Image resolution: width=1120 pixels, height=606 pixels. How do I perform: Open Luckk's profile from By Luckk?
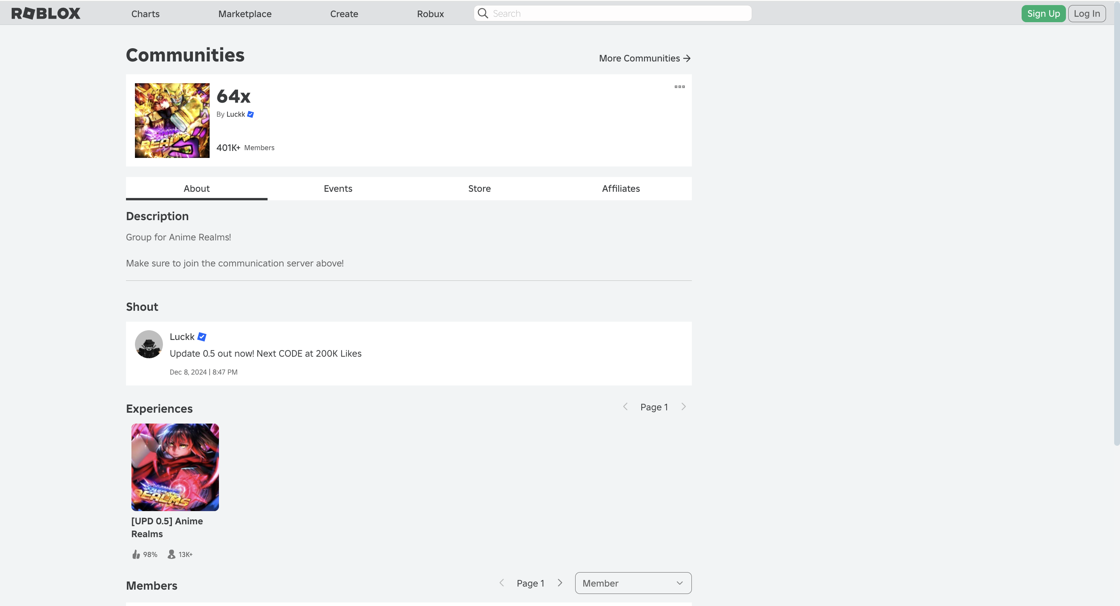point(236,114)
